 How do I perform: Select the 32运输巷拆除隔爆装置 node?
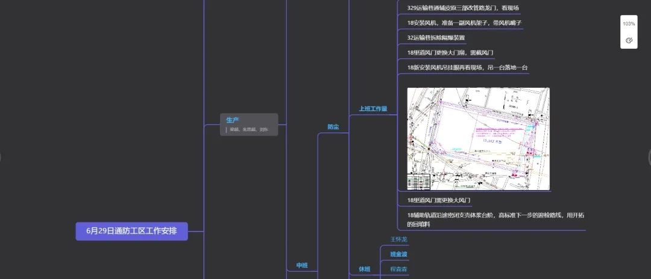[435, 38]
